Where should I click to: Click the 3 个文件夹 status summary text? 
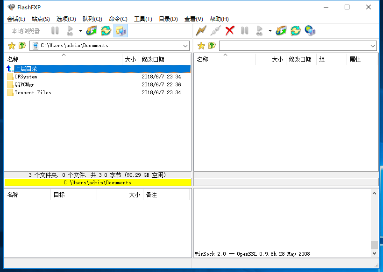pyautogui.click(x=98, y=175)
